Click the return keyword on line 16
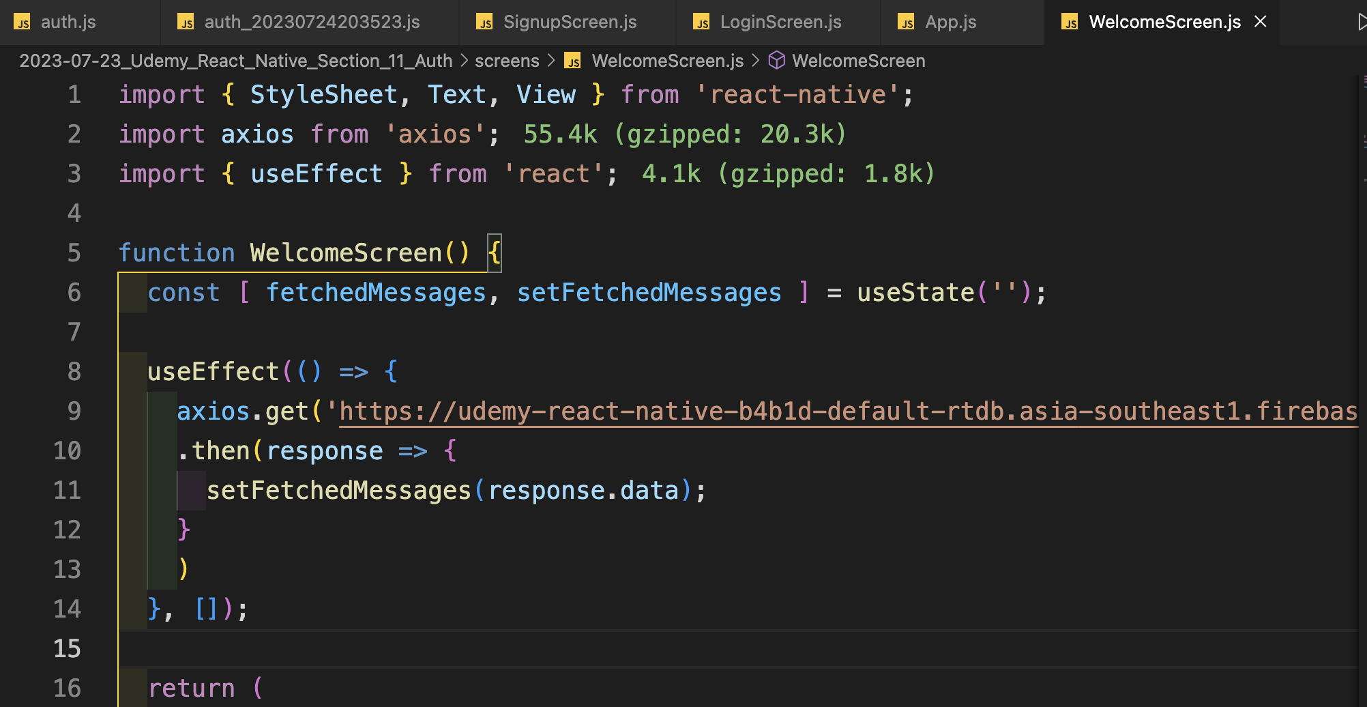 point(191,689)
